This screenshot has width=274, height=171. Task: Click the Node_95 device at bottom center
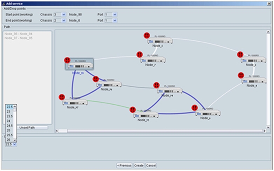tap(146, 115)
